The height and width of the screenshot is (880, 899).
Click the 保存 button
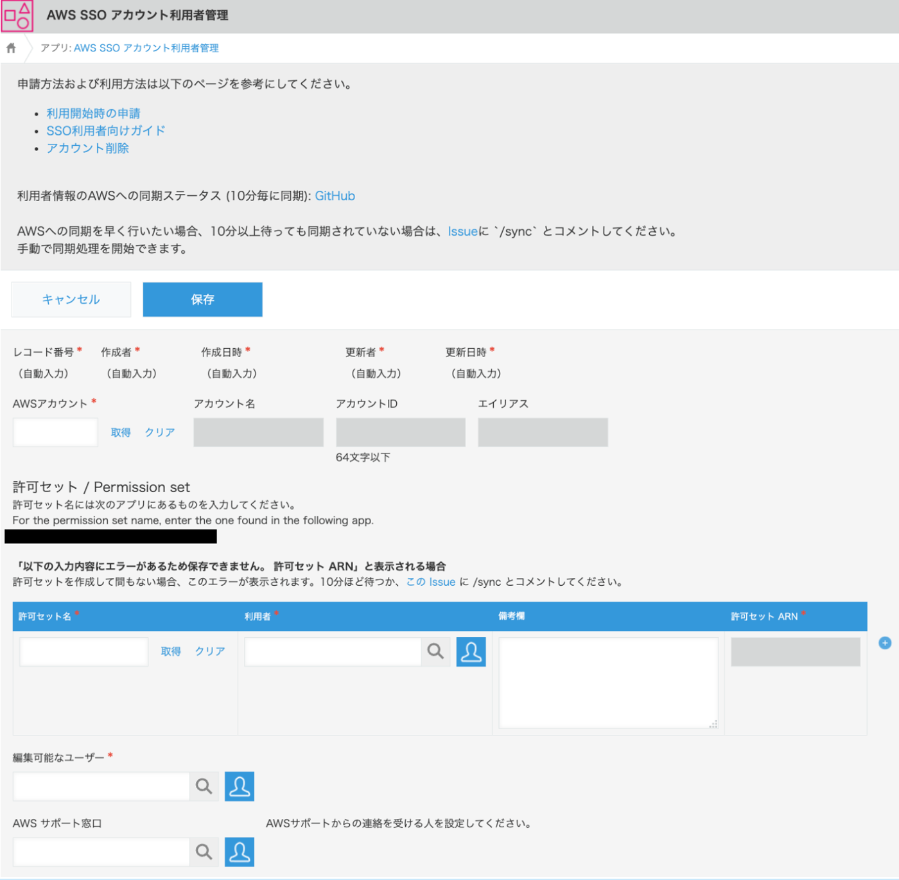point(202,299)
